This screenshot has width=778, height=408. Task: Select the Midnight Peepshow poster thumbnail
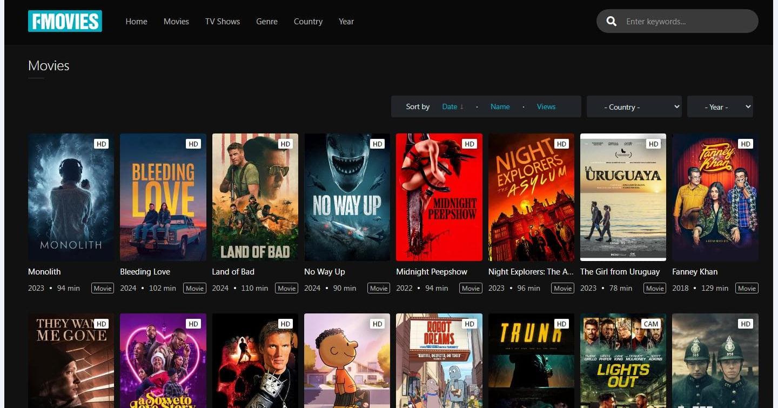coord(439,197)
